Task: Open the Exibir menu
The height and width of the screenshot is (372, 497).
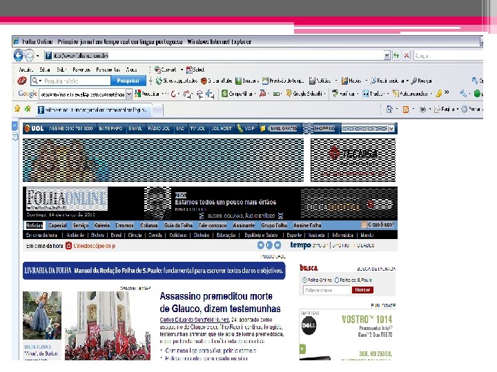Action: point(61,70)
